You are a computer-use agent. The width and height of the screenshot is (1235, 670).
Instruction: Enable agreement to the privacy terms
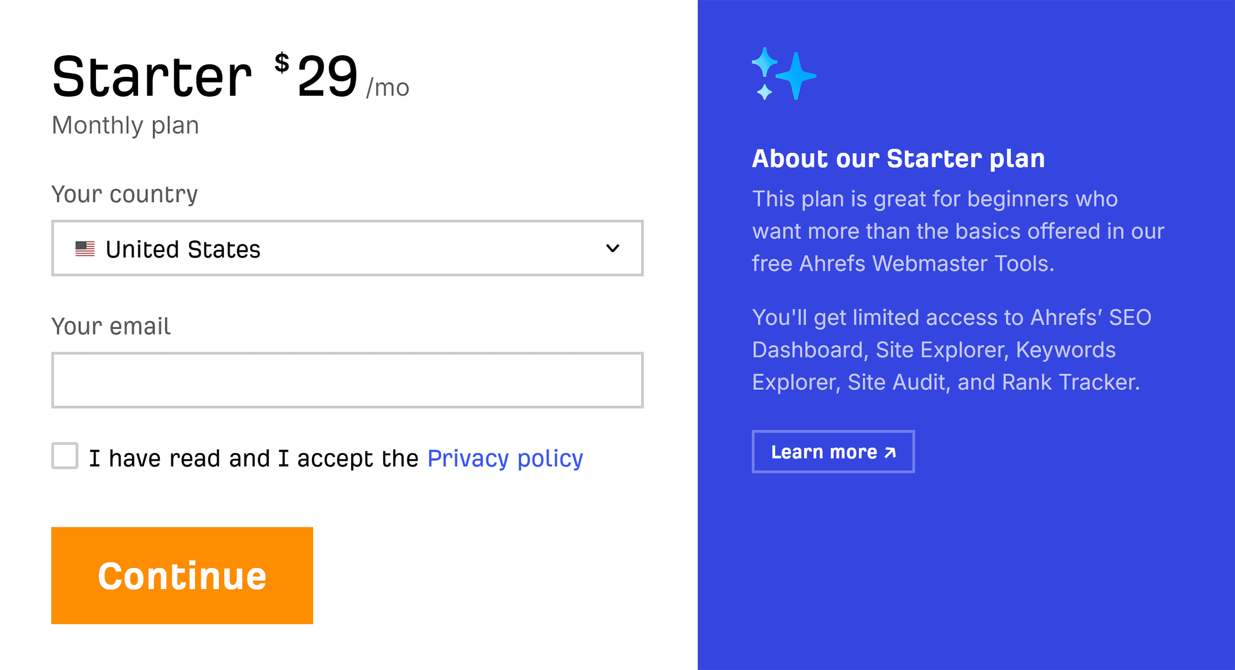(65, 457)
